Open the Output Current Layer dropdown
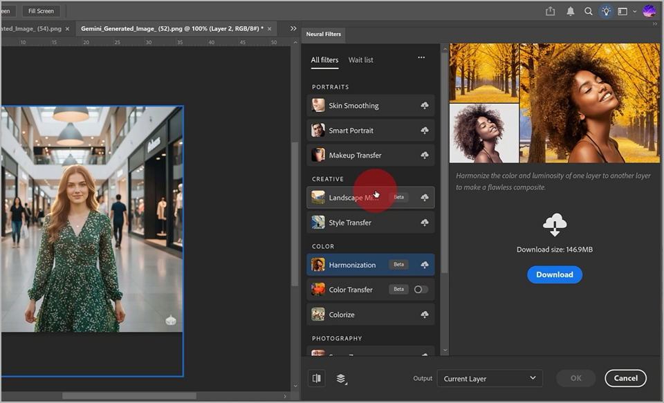Image resolution: width=664 pixels, height=403 pixels. 490,378
